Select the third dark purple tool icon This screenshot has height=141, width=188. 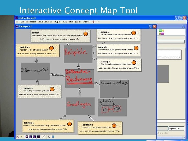click(34, 137)
